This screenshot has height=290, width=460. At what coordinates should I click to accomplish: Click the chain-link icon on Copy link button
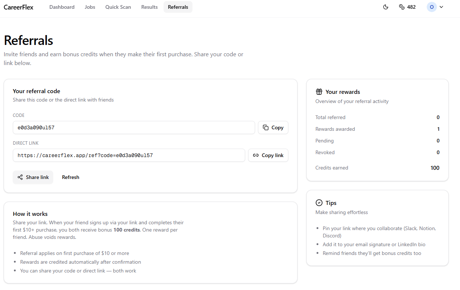click(x=256, y=155)
